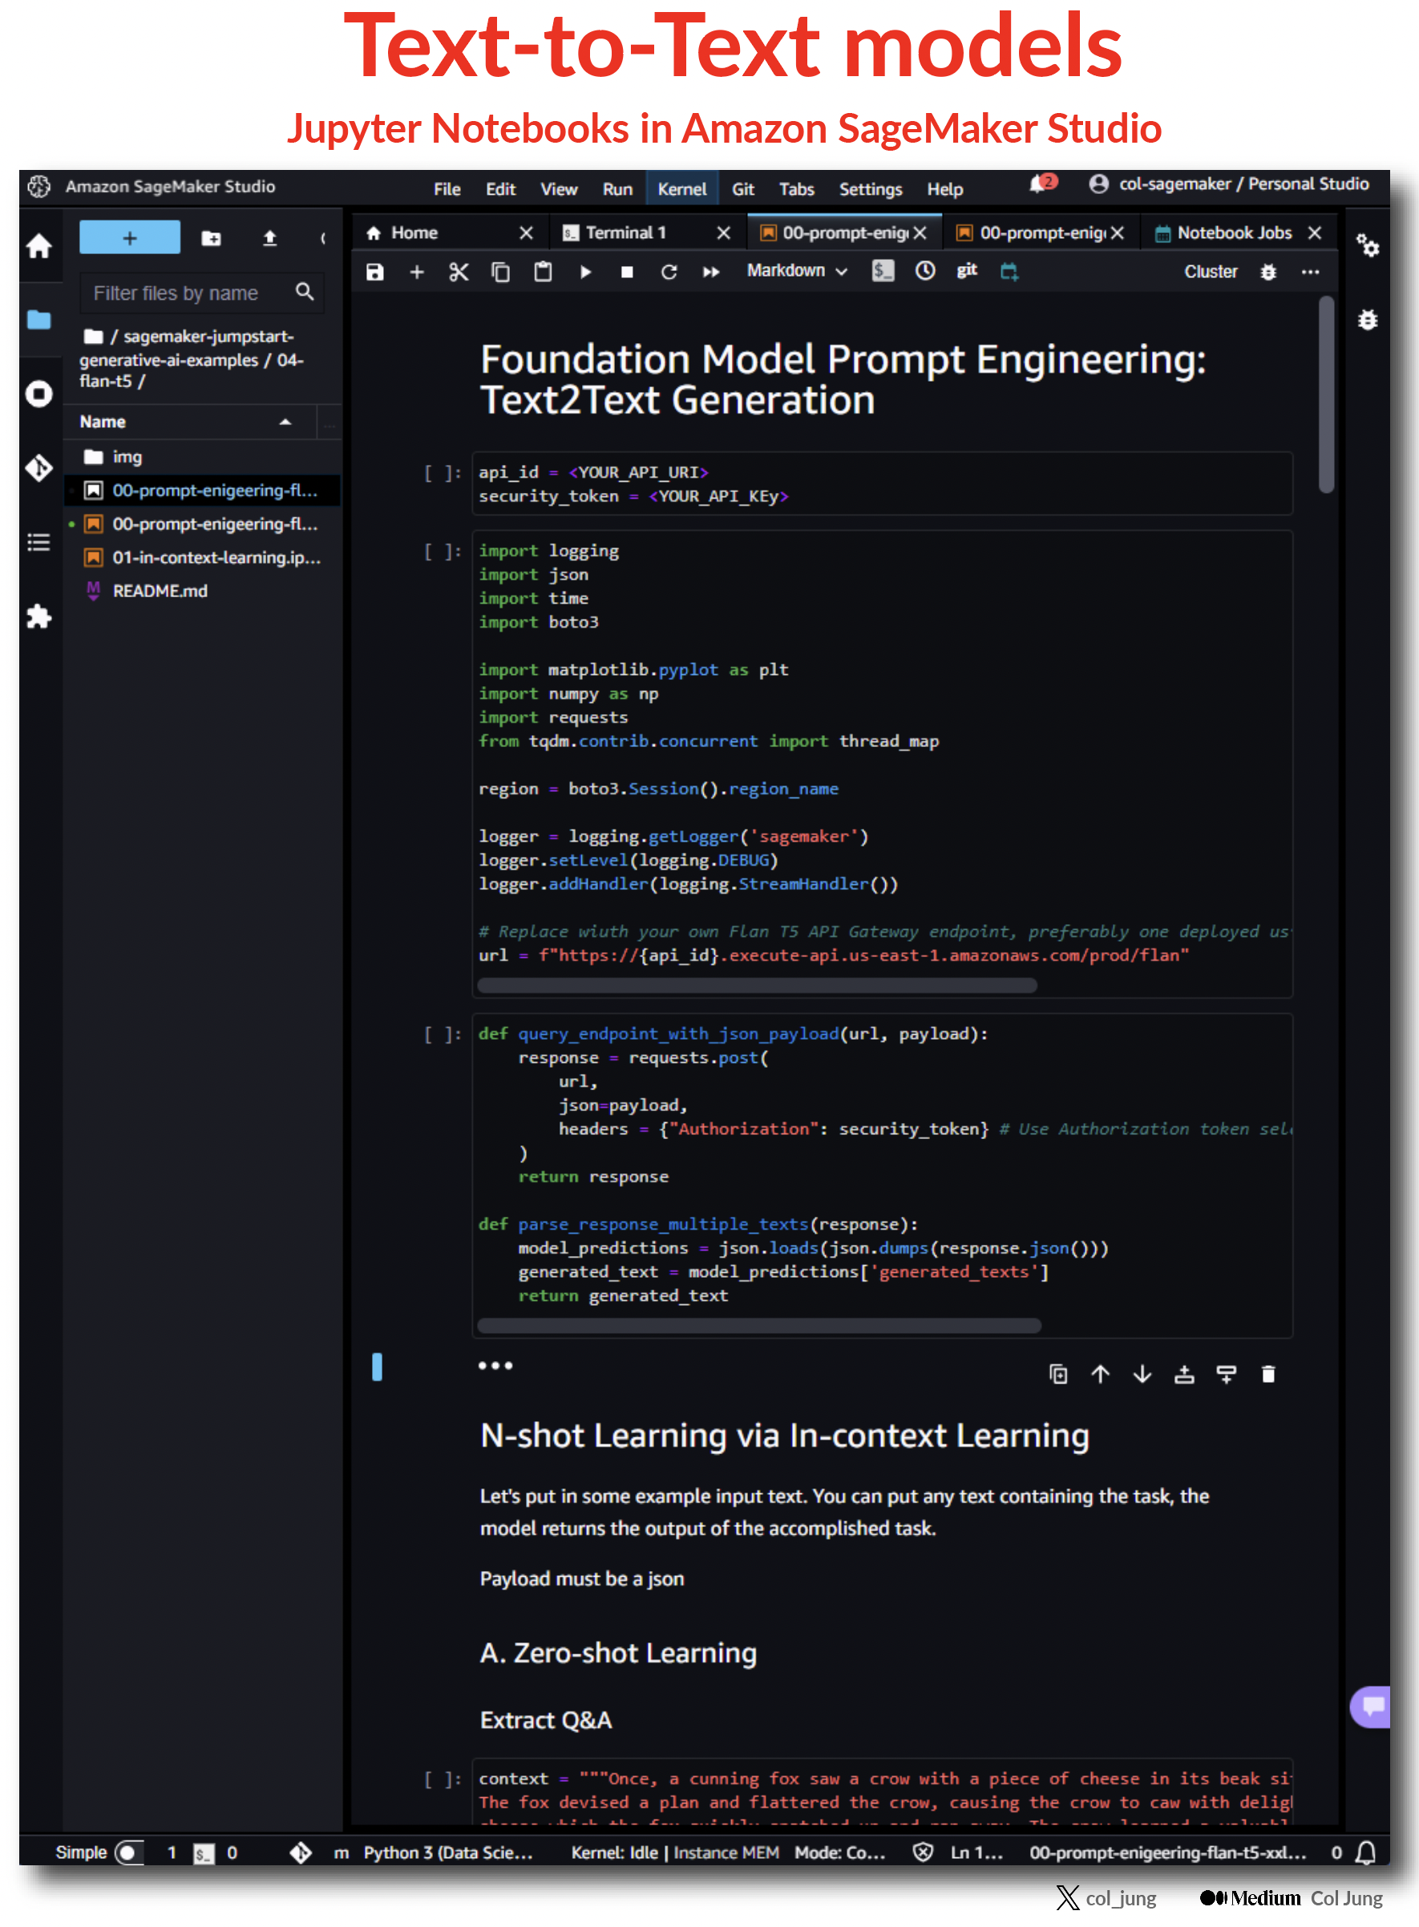Image resolution: width=1419 pixels, height=1927 pixels.
Task: Focus the Filter files by name field
Action: click(191, 293)
